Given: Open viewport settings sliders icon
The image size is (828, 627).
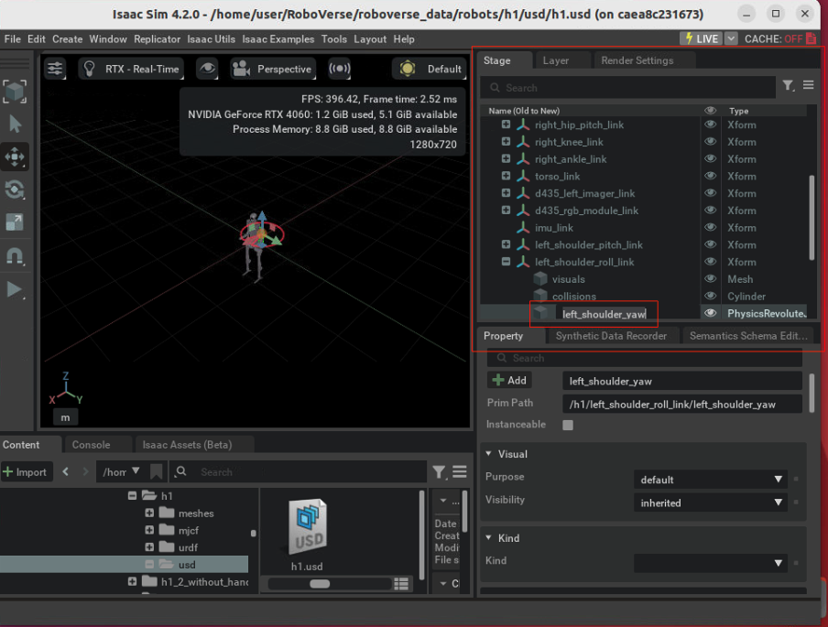Looking at the screenshot, I should pos(55,69).
